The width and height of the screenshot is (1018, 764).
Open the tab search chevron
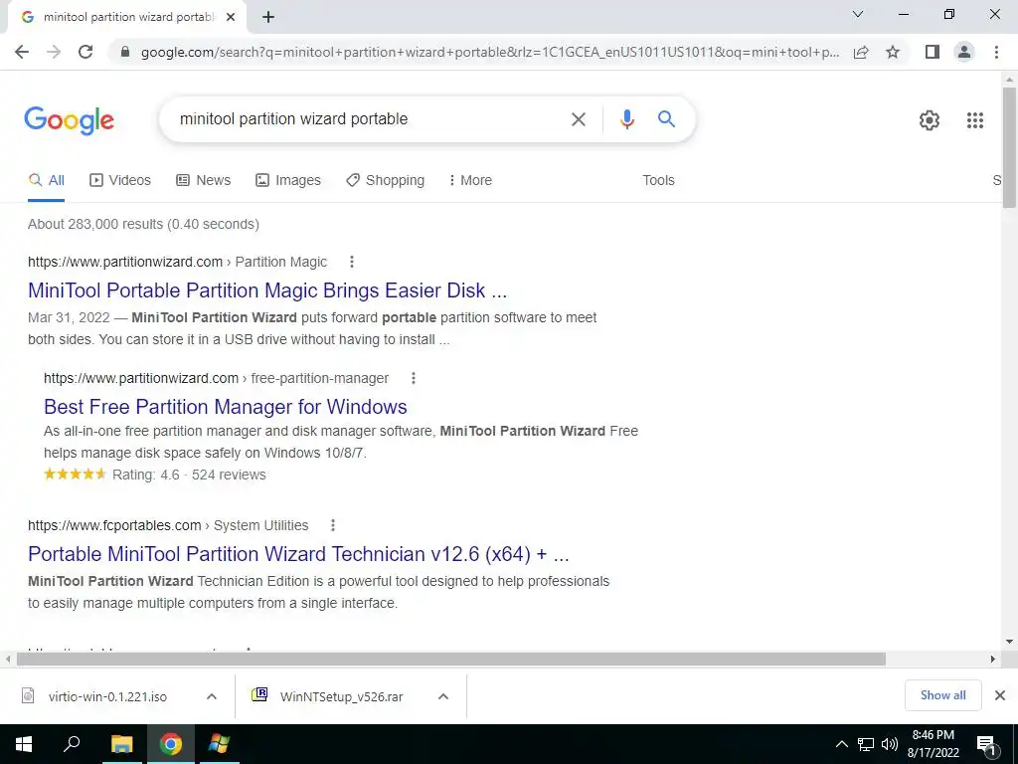point(858,14)
